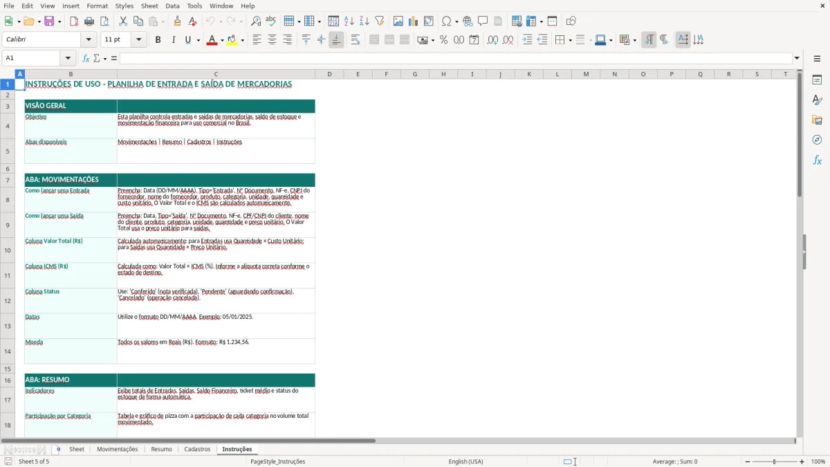Open the Data menu
This screenshot has height=467, width=830.
(x=172, y=6)
